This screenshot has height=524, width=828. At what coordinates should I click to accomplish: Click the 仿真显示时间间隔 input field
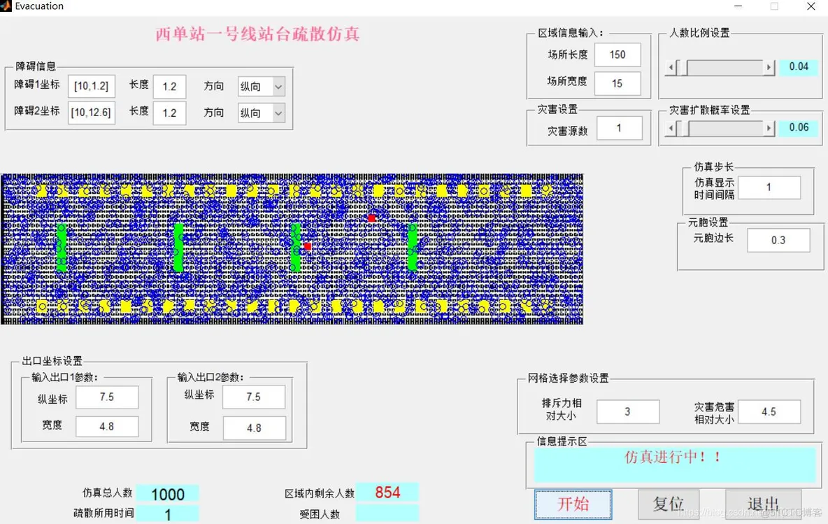click(x=769, y=187)
